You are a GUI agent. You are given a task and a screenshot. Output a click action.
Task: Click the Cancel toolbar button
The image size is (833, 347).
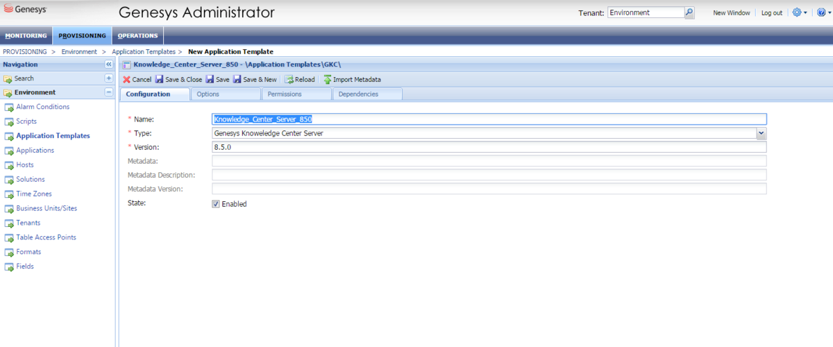(x=137, y=80)
